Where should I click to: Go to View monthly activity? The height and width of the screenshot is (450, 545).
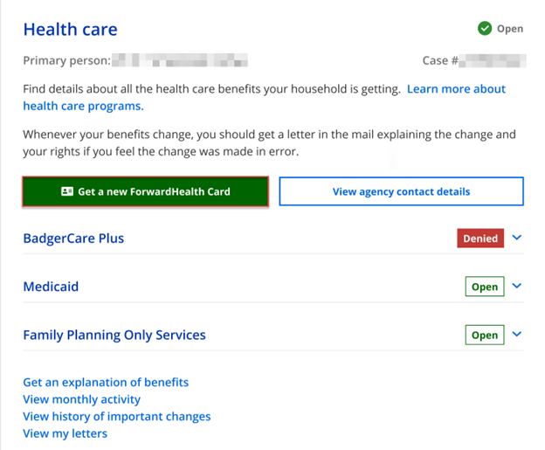pyautogui.click(x=81, y=399)
